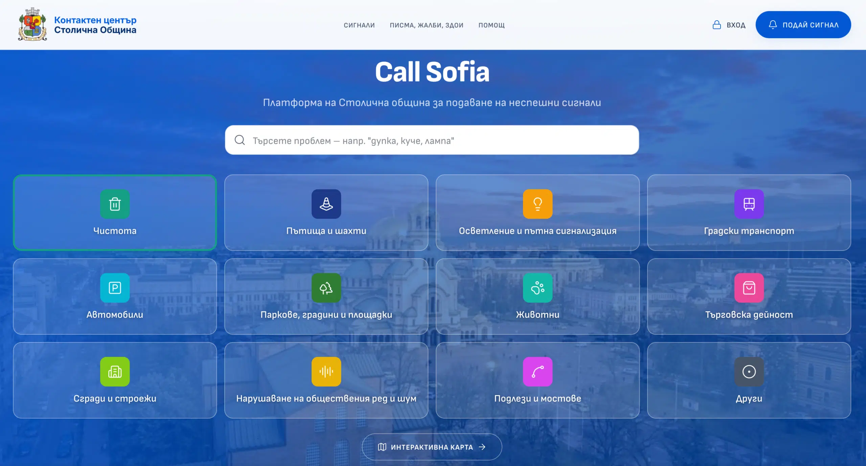This screenshot has height=466, width=866.
Task: Select the Други circle icon
Action: 749,372
